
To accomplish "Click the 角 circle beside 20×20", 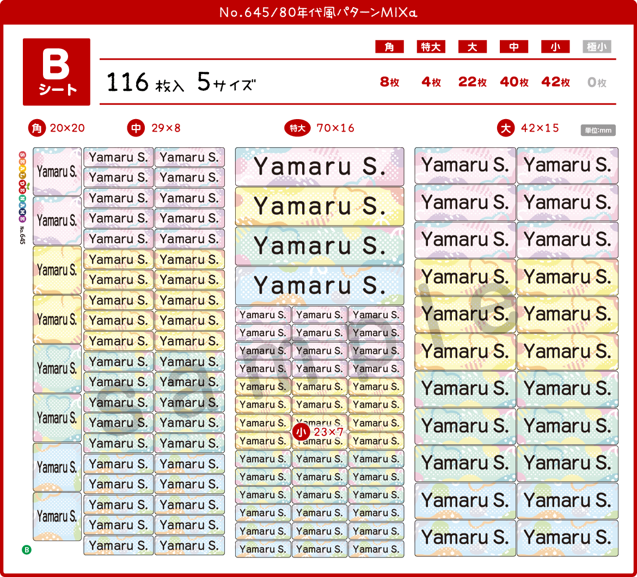I will point(37,128).
